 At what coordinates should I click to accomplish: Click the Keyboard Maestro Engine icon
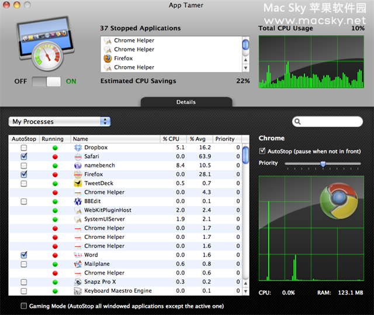point(78,291)
